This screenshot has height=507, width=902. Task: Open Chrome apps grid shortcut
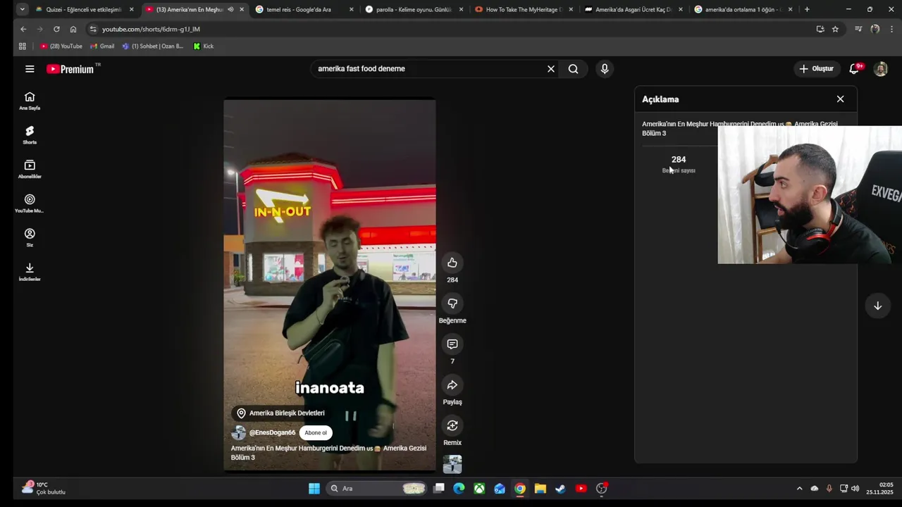(x=22, y=46)
